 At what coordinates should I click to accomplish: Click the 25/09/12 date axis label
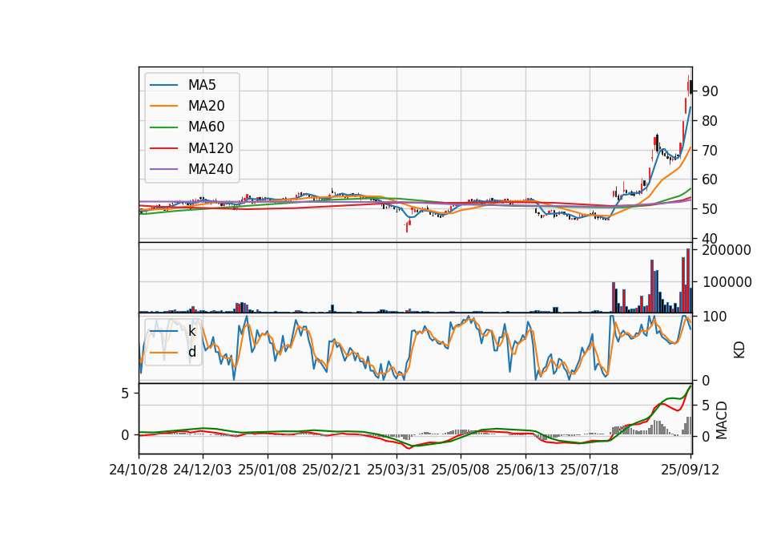690,470
